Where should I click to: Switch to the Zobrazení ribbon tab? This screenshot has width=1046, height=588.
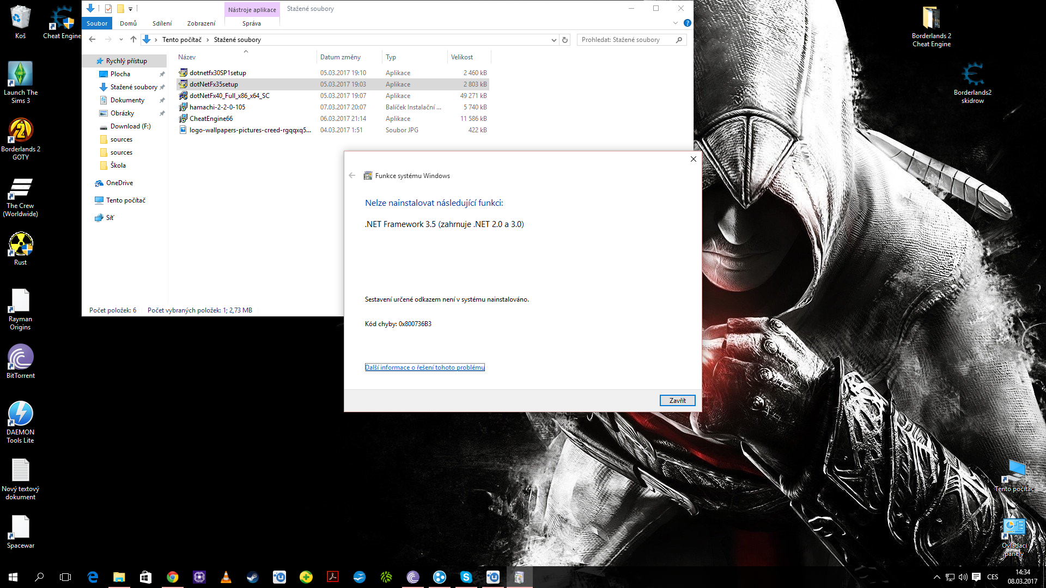coord(201,23)
